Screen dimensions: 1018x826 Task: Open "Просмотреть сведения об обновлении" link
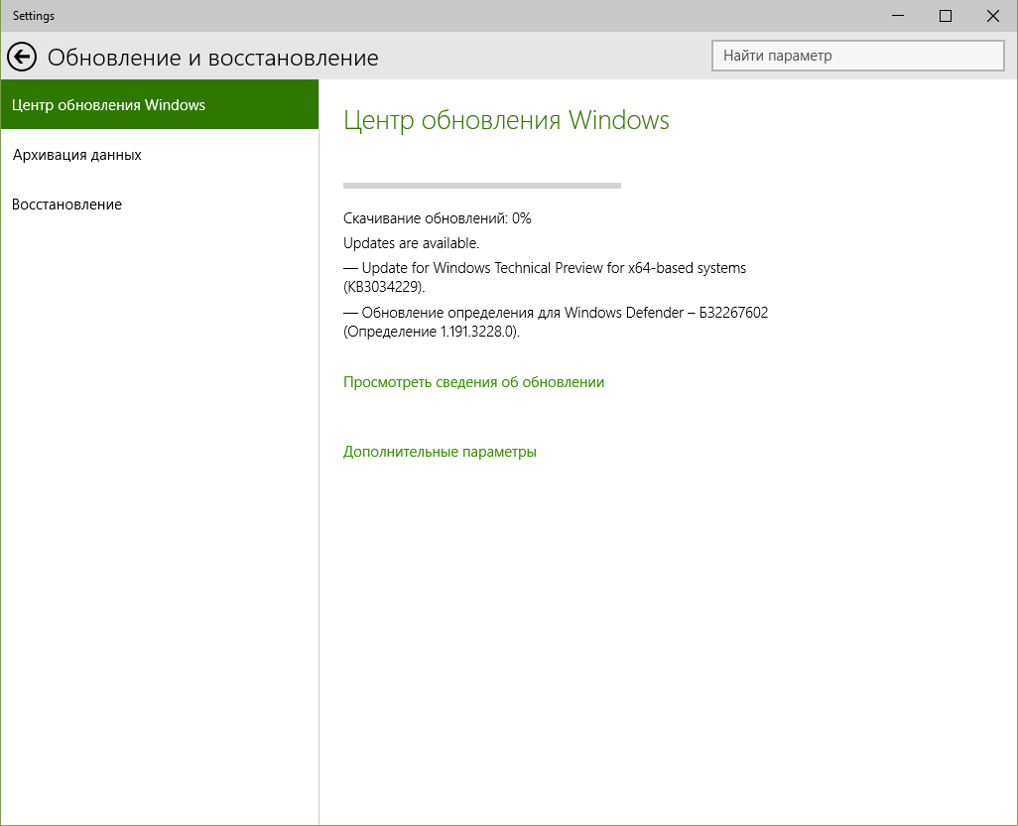(473, 382)
